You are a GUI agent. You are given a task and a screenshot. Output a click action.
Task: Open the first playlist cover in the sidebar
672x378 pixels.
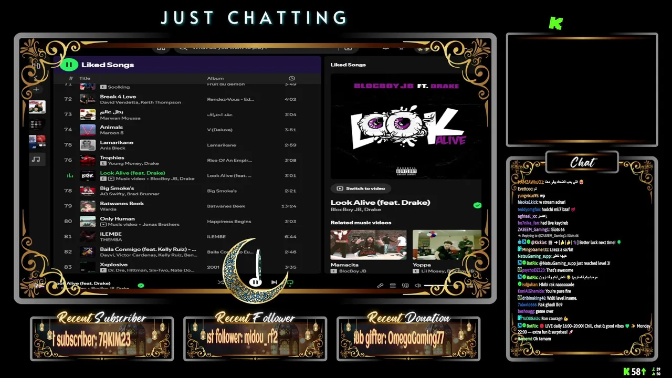click(37, 107)
